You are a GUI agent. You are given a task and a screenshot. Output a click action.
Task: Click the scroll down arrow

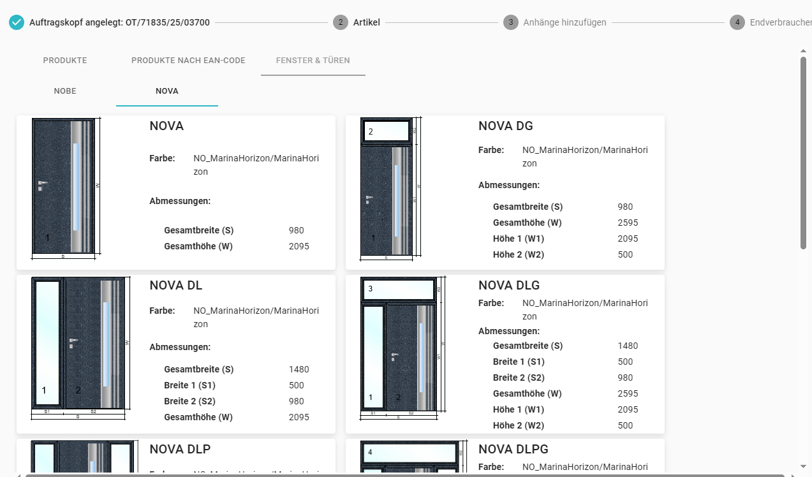(803, 467)
